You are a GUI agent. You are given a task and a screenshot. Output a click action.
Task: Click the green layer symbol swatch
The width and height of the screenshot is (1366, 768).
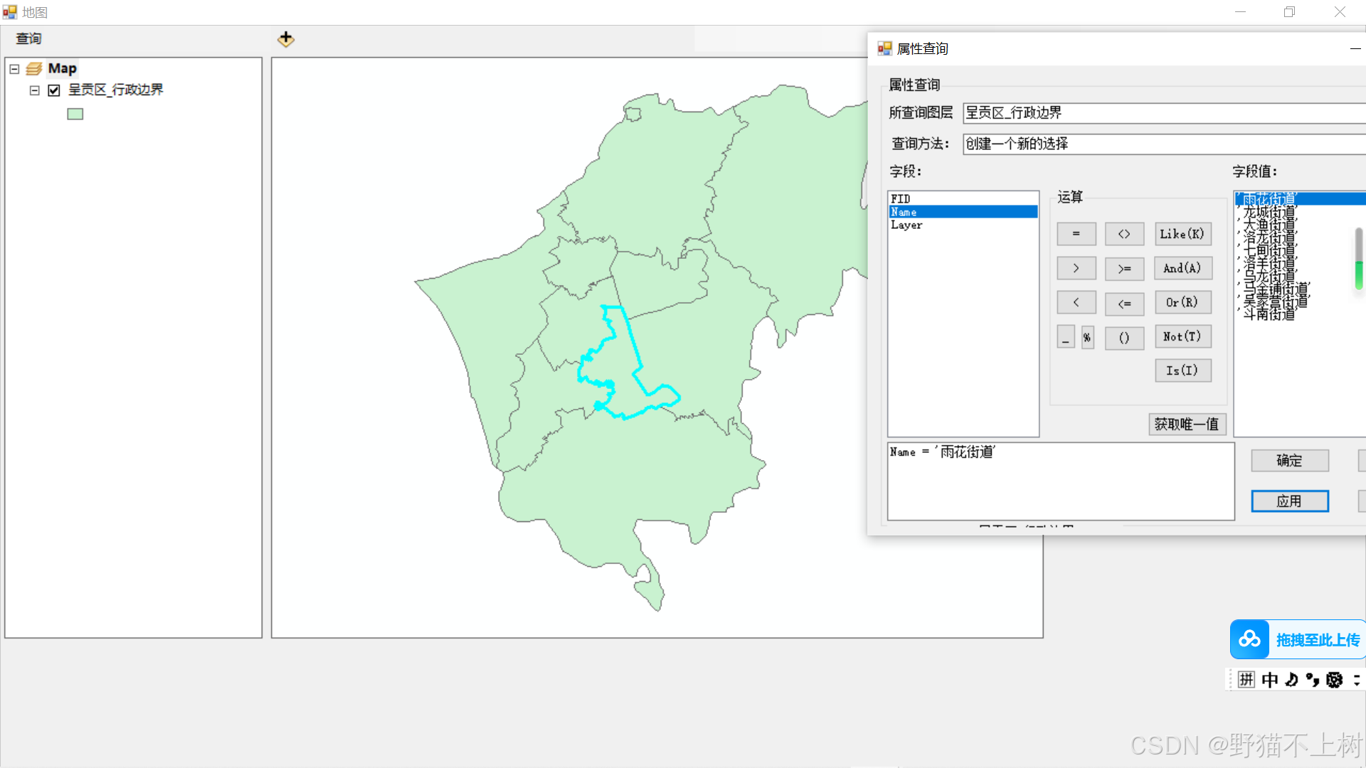75,113
